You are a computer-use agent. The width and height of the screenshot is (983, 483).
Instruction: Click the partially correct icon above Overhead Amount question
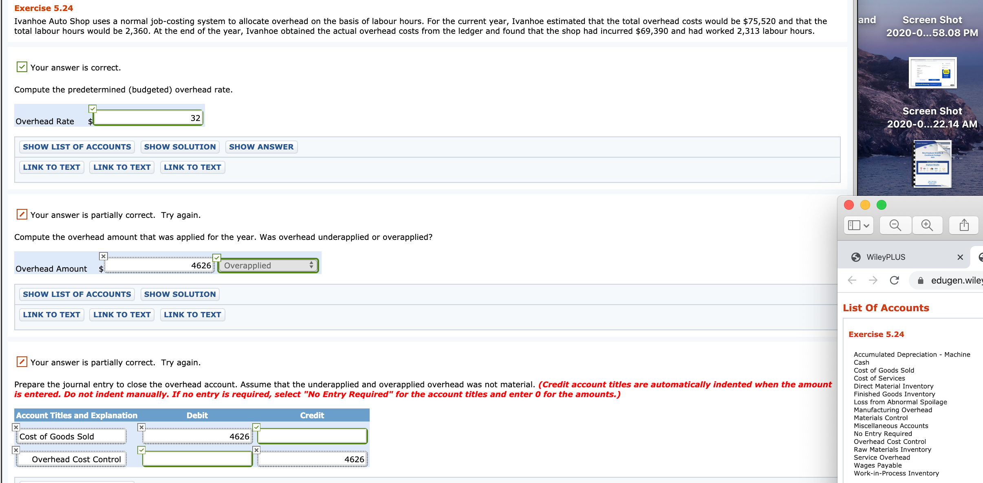pos(22,214)
